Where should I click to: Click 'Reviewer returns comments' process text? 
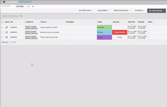[x=50, y=32]
